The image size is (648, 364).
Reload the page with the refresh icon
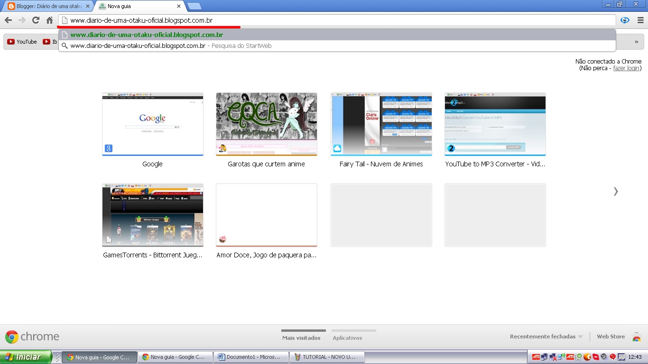36,20
